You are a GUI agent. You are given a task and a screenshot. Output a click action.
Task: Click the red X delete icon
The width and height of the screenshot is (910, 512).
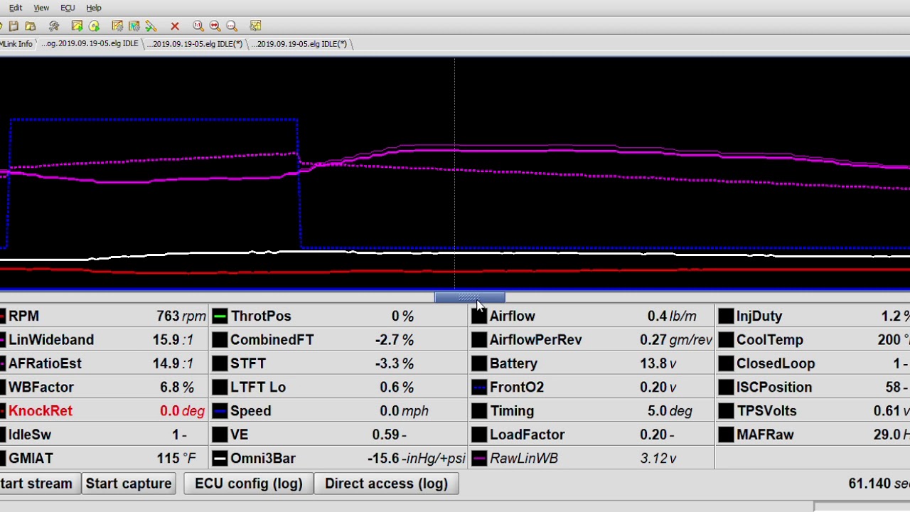point(175,26)
